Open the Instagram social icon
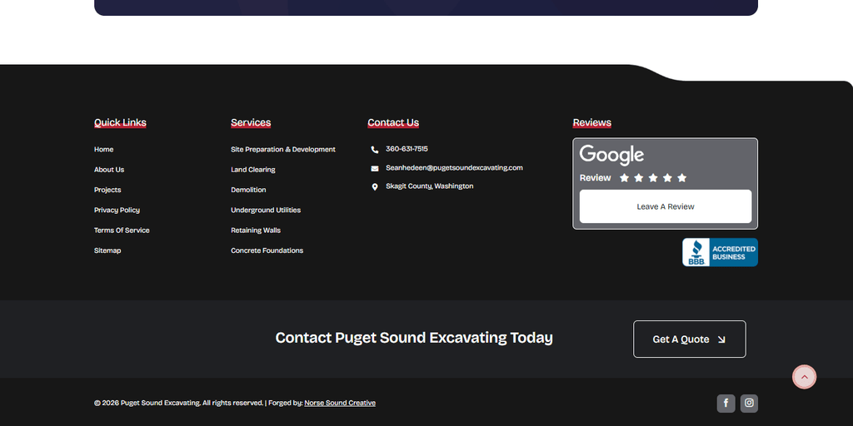 pos(749,404)
